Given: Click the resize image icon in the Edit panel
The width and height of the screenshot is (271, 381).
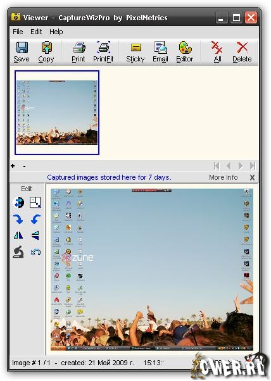Looking at the screenshot, I should click(x=35, y=203).
